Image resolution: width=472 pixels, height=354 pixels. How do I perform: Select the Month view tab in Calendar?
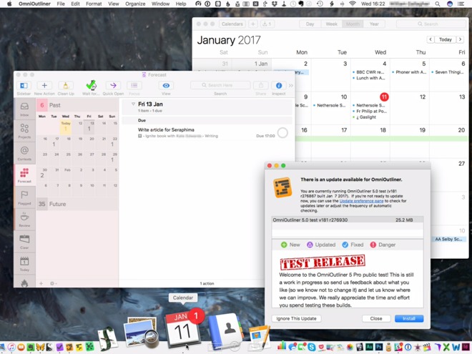coord(353,24)
